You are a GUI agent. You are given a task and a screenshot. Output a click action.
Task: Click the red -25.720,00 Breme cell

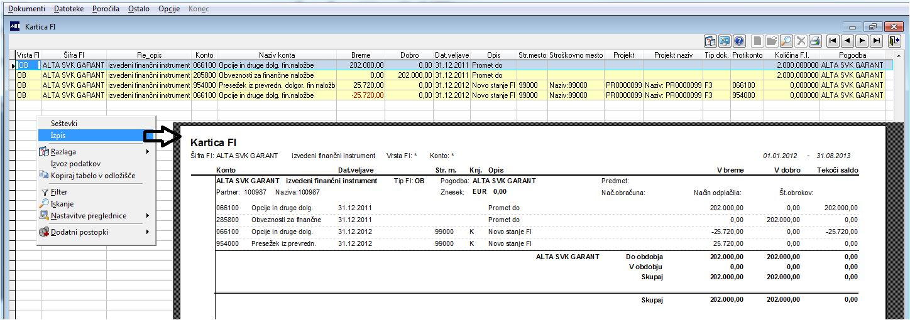361,95
